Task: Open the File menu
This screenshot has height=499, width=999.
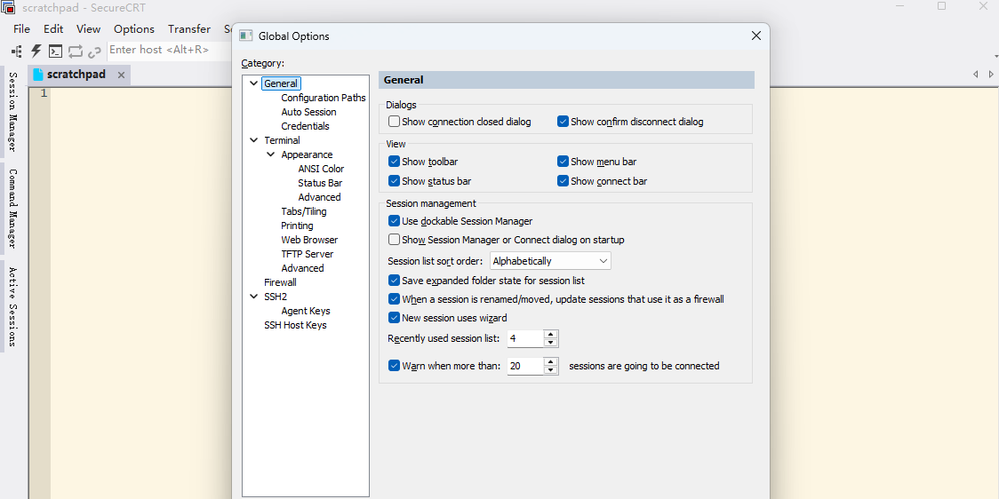Action: pos(21,28)
